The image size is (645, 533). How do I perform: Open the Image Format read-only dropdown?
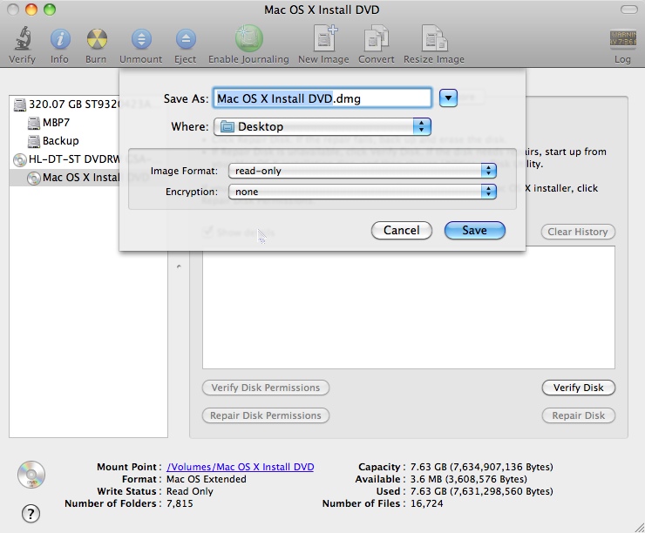tap(363, 171)
